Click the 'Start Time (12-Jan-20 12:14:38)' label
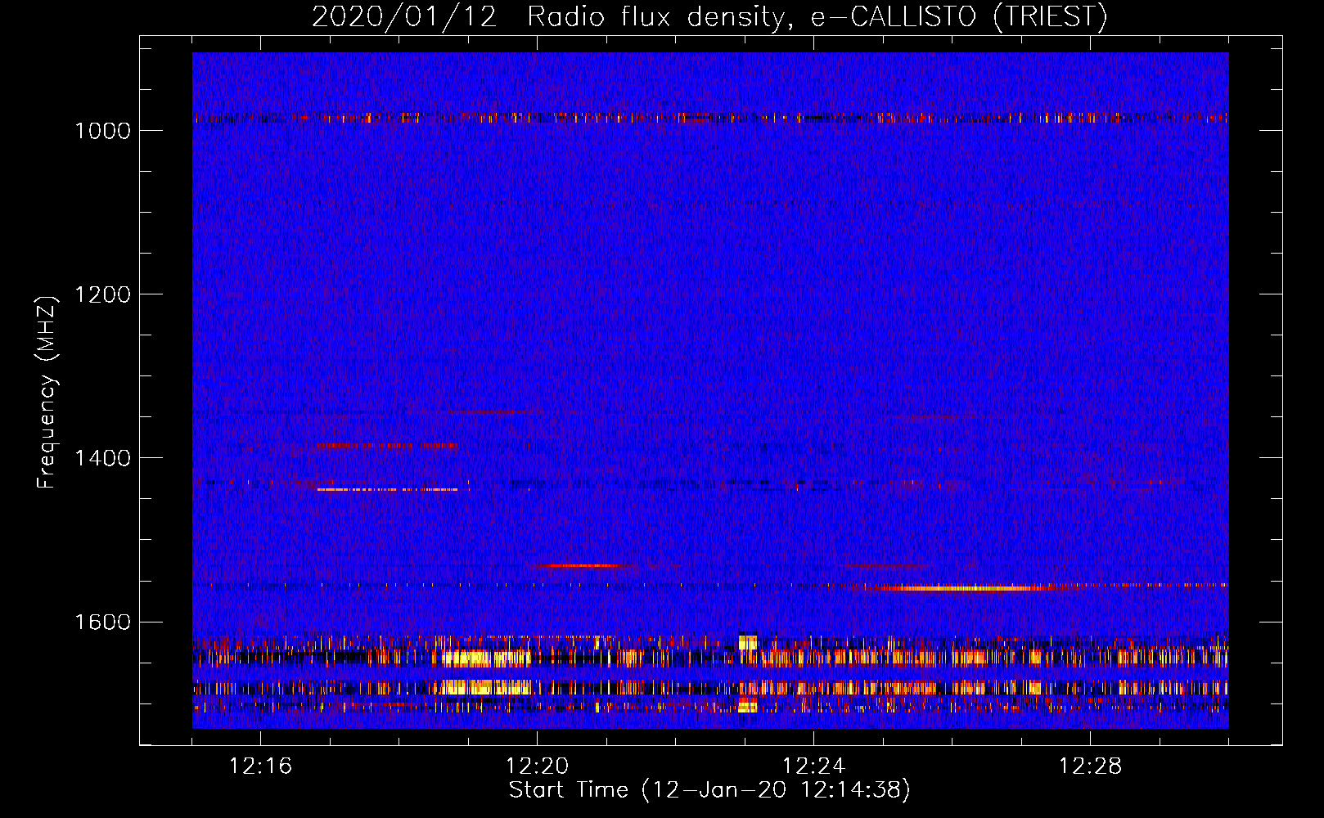Image resolution: width=1324 pixels, height=818 pixels. (709, 790)
